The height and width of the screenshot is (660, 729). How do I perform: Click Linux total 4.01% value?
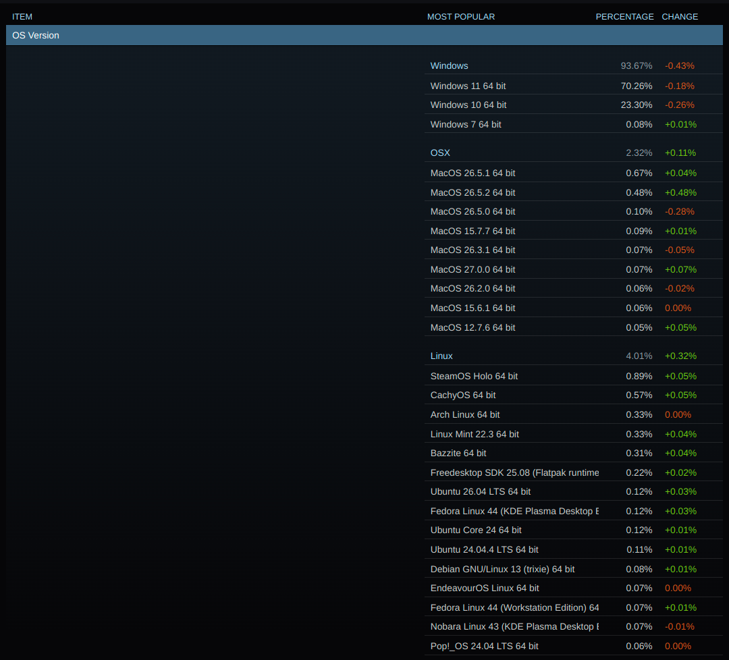coord(639,356)
